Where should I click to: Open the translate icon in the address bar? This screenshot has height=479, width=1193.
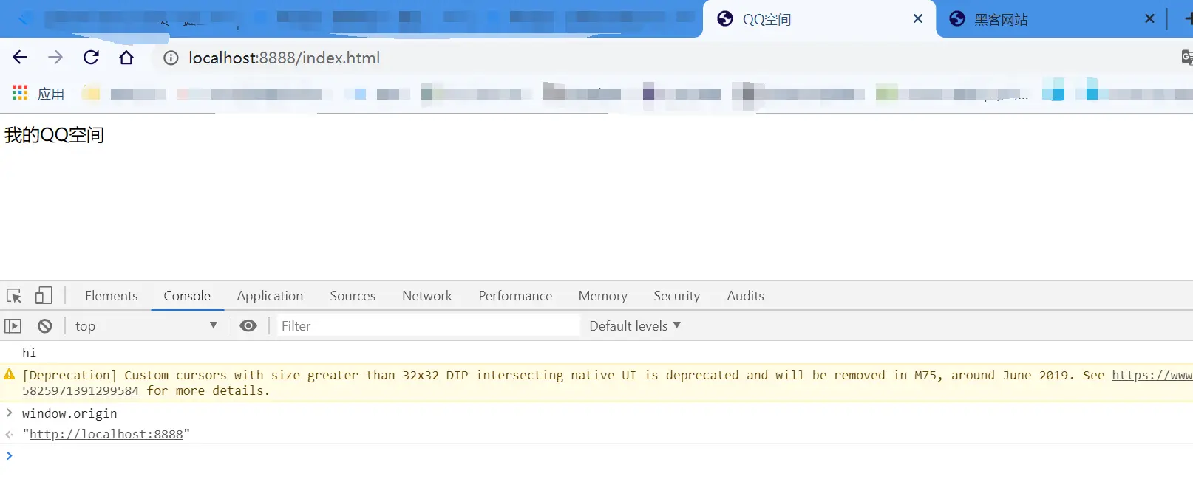pyautogui.click(x=1186, y=58)
